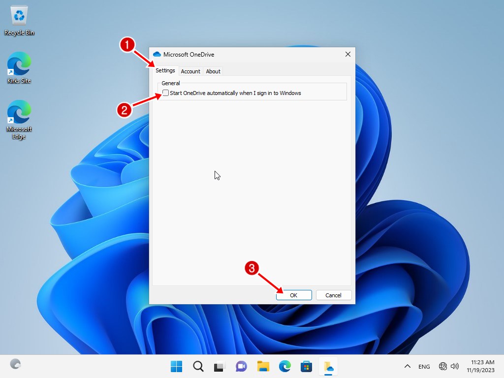Open Task View from taskbar

[220, 366]
